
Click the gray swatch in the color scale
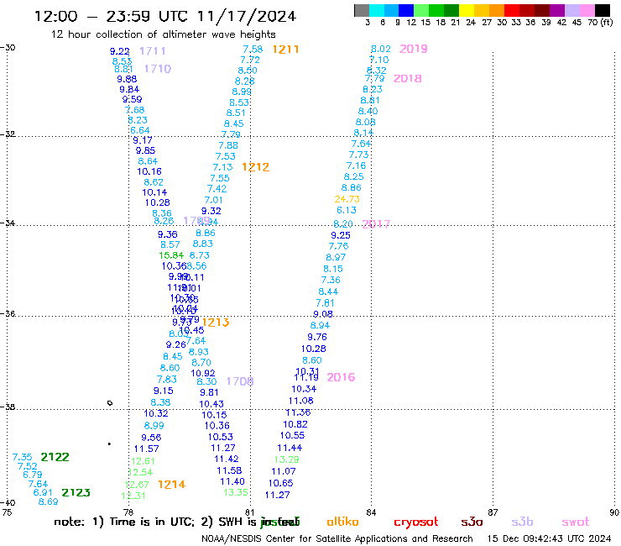pos(362,10)
